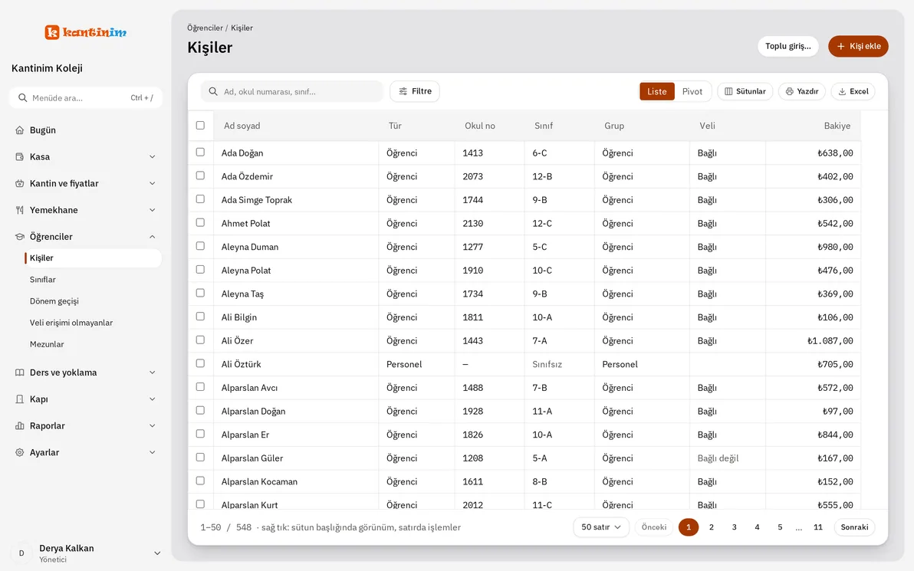The width and height of the screenshot is (914, 571).
Task: Focus the Menüde ara search field
Action: tap(86, 98)
